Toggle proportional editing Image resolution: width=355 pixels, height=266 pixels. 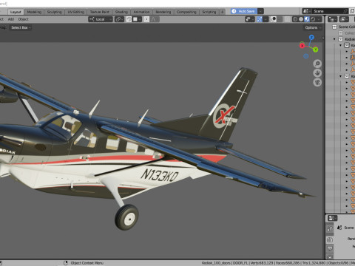click(x=146, y=19)
